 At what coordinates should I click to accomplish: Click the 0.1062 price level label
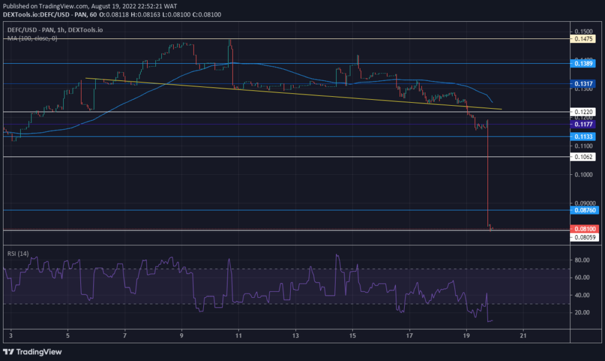click(583, 157)
